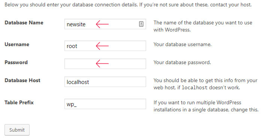
Task: Click the monospace localhost text in host description
Action: (194, 88)
